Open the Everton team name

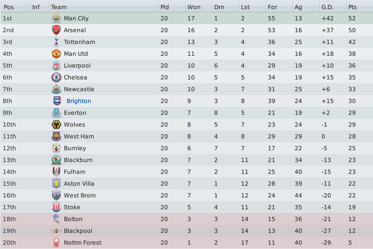(75, 113)
